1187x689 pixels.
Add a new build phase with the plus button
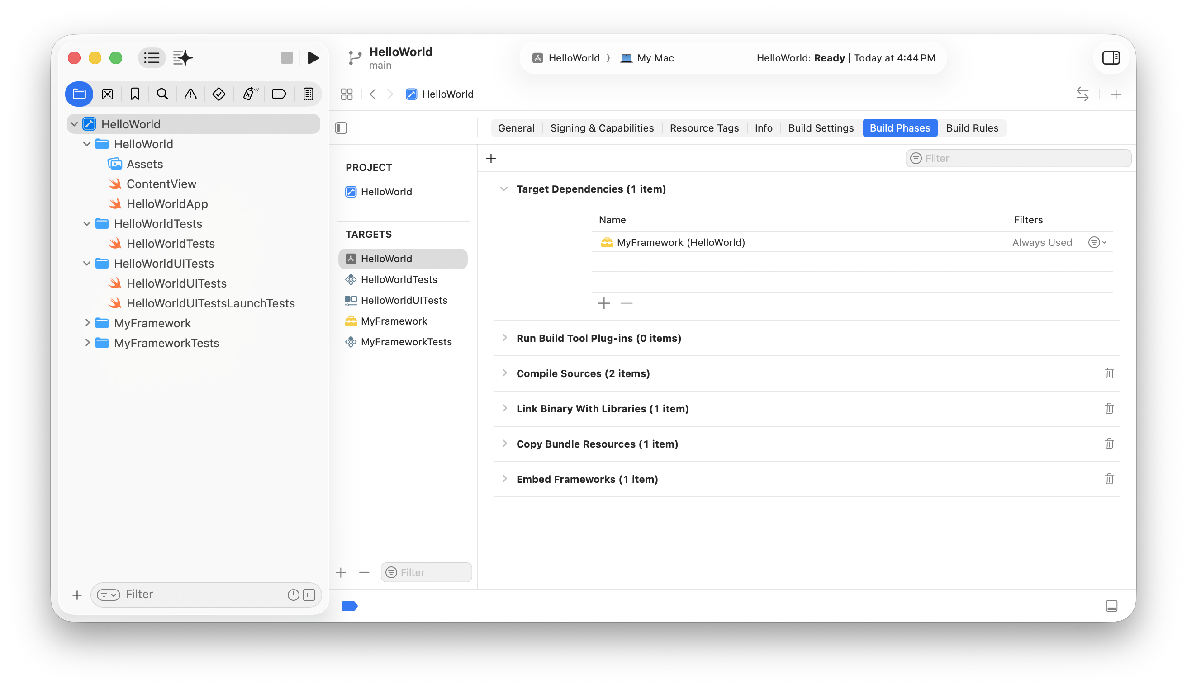[491, 159]
